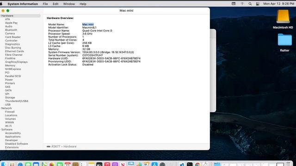Screen dimensions: 296x166
Task: Select NVMExpress in the sidebar
Action: click(x=13, y=69)
